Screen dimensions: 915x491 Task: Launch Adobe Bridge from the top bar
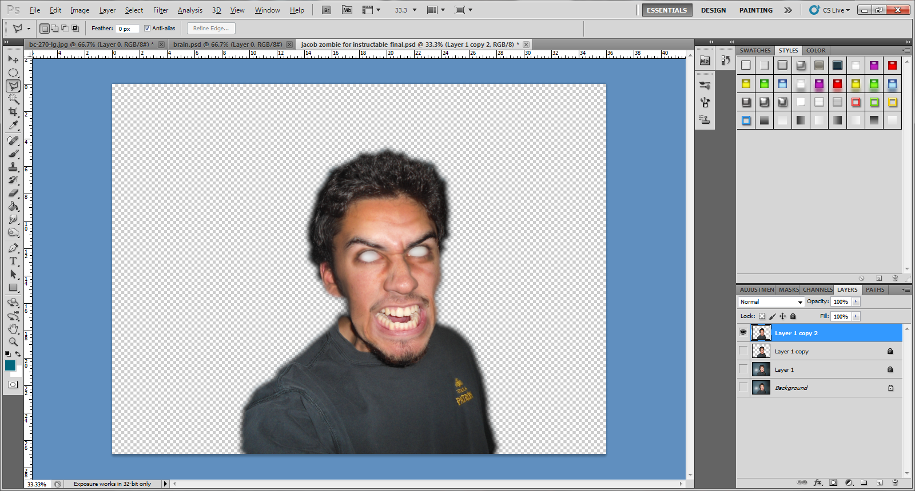(x=327, y=10)
